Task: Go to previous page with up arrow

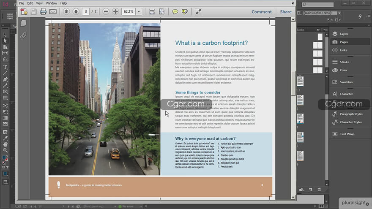Action: (x=66, y=11)
